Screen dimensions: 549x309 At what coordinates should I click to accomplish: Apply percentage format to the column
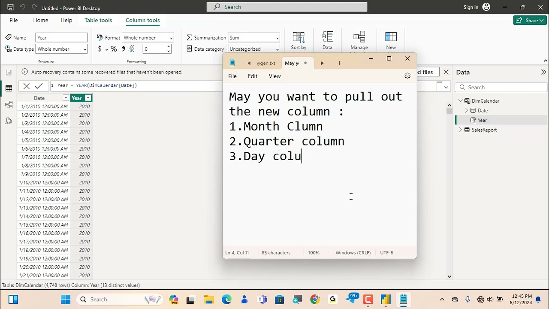pos(114,49)
